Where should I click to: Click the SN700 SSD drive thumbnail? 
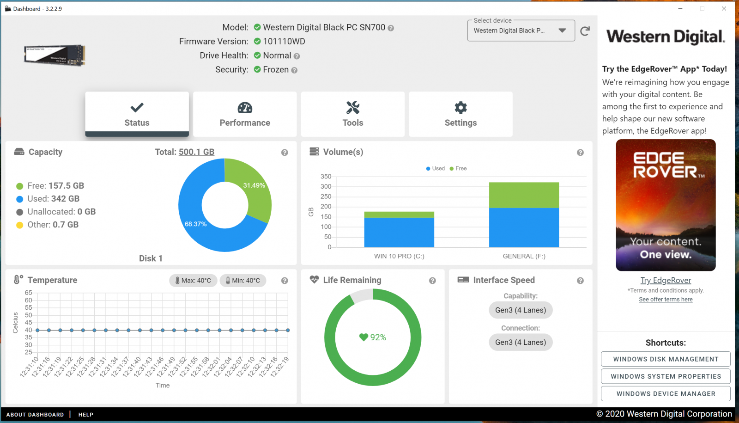pos(55,55)
